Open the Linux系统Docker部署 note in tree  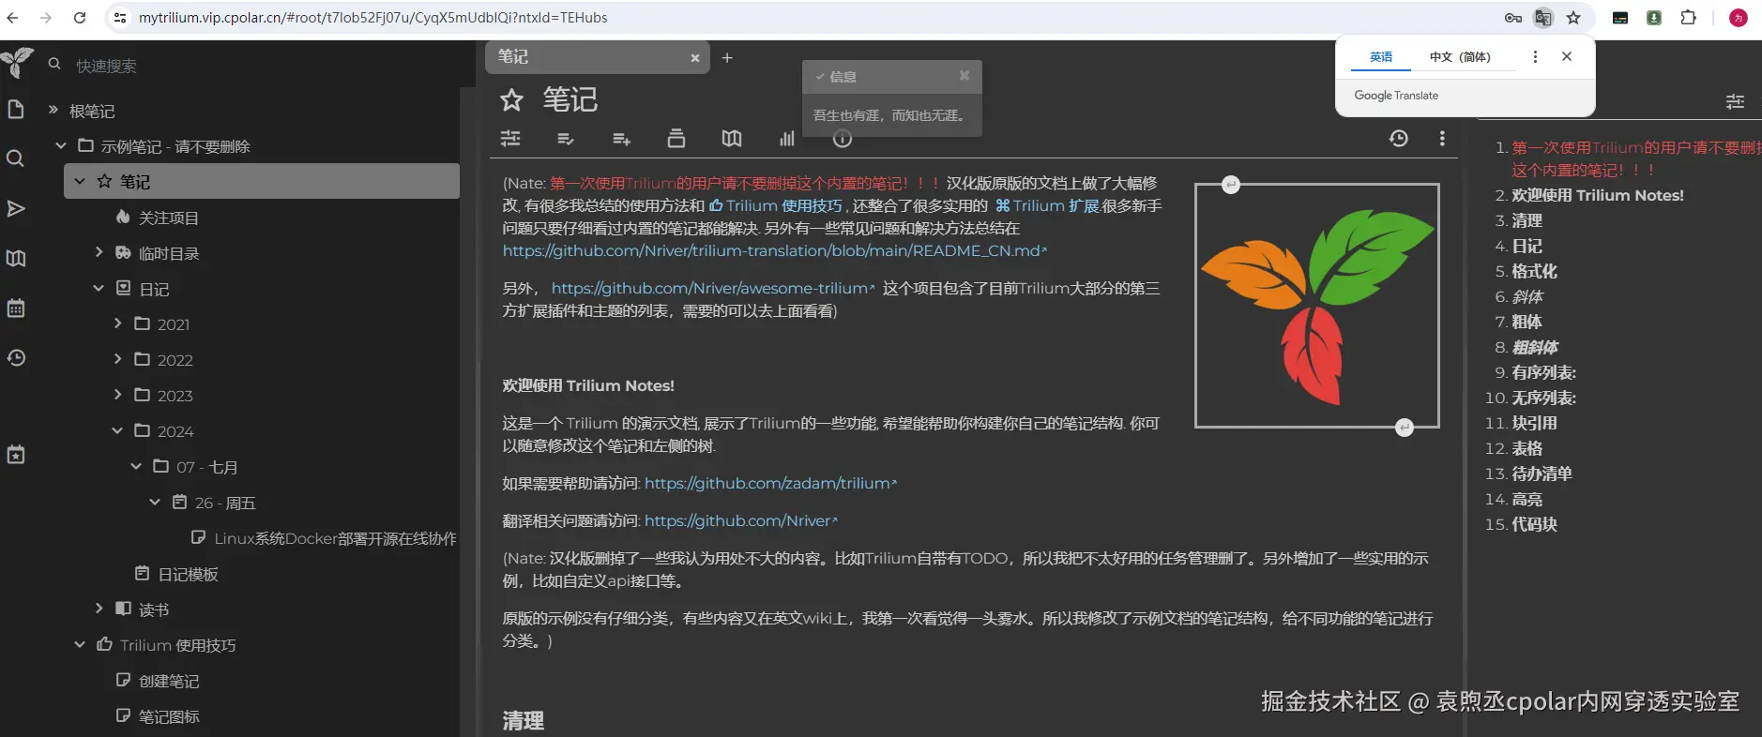coord(335,538)
